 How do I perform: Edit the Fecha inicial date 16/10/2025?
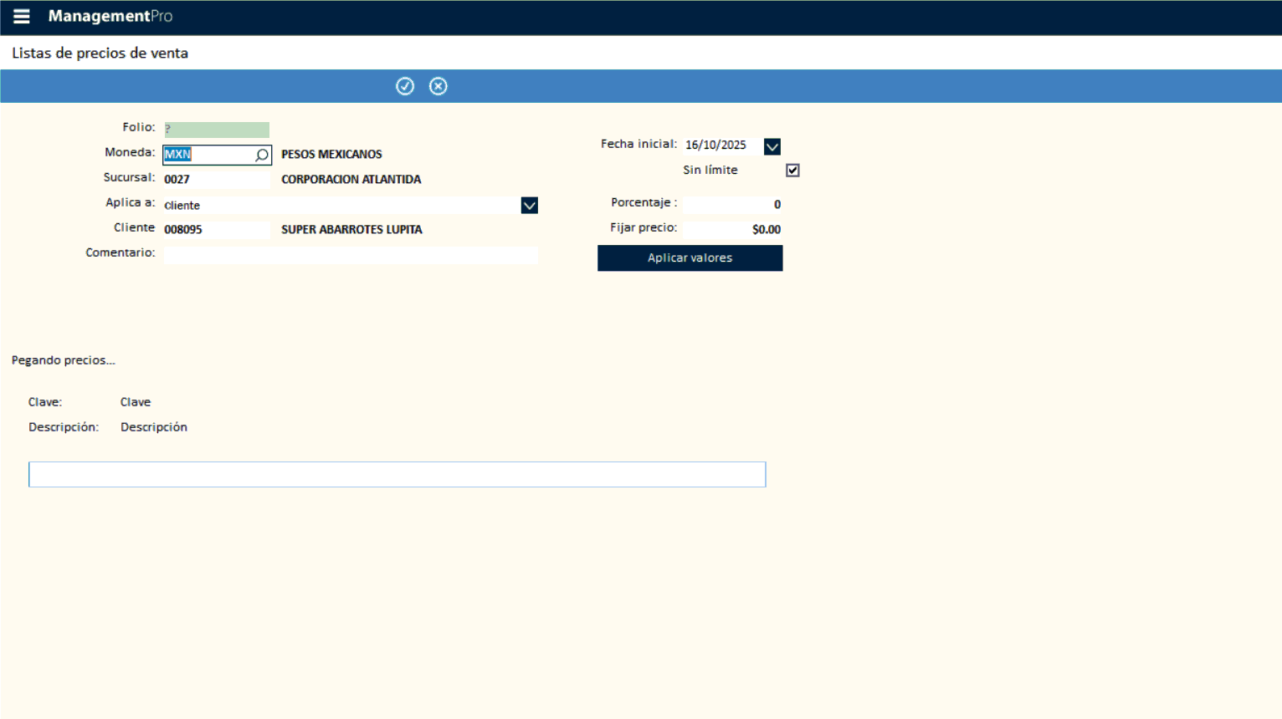(x=722, y=145)
